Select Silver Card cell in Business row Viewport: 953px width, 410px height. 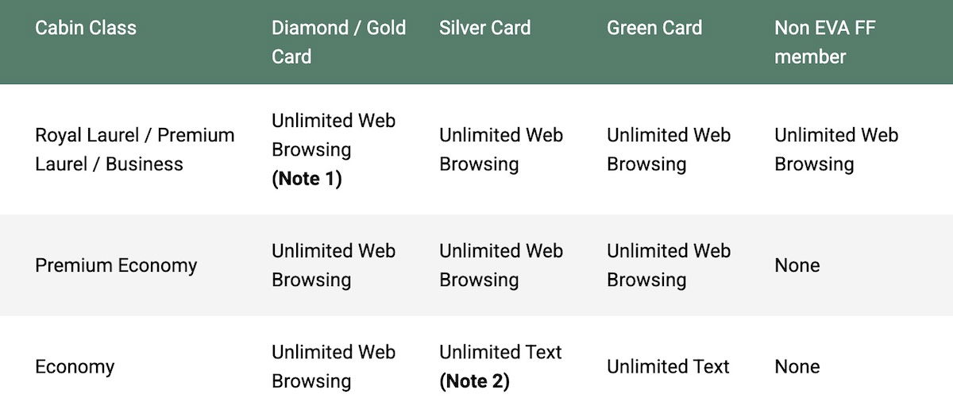(501, 149)
